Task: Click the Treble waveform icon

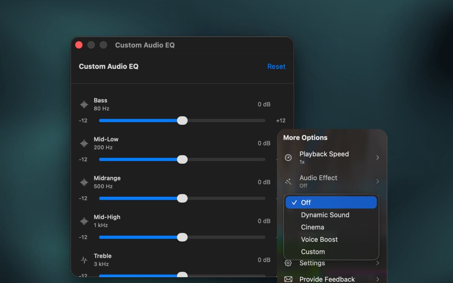Action: click(84, 260)
